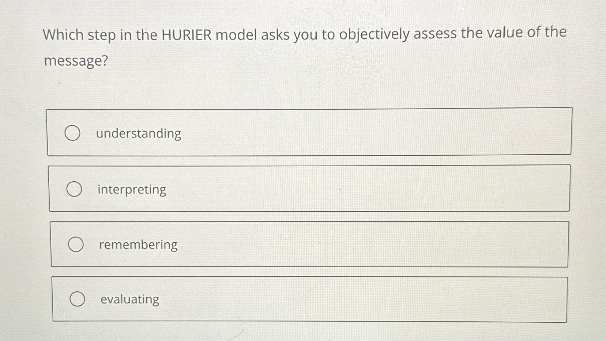Click the interpreting answer label

point(131,190)
